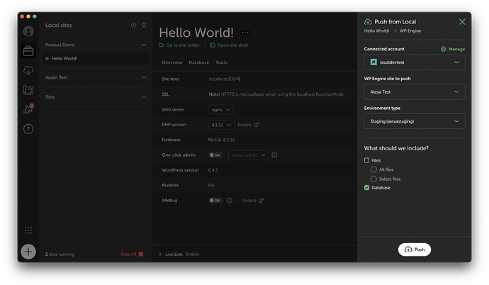Image resolution: width=489 pixels, height=285 pixels.
Task: Click the Stop all button text
Action: (128, 254)
